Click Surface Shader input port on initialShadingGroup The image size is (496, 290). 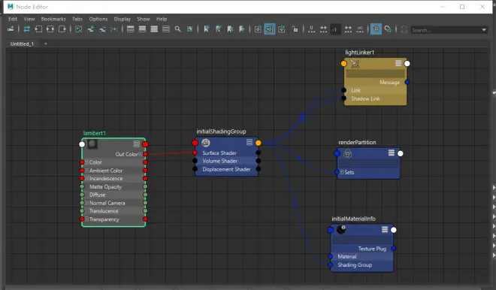point(195,153)
